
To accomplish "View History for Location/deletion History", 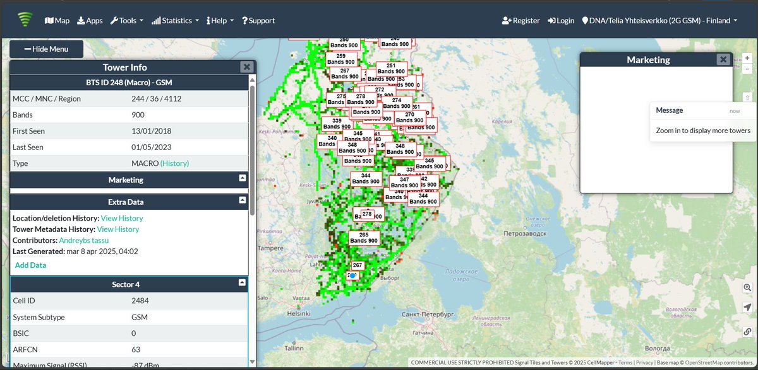I will [x=122, y=218].
